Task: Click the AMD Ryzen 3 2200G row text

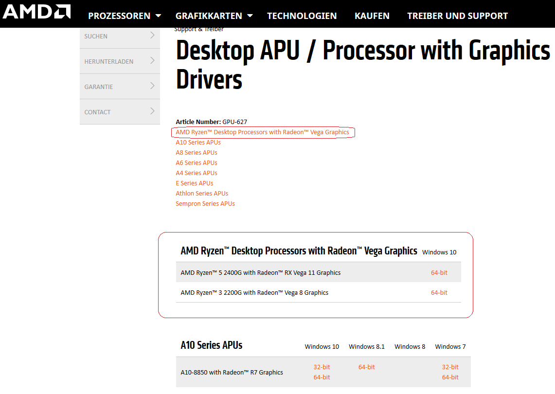Action: tap(254, 293)
